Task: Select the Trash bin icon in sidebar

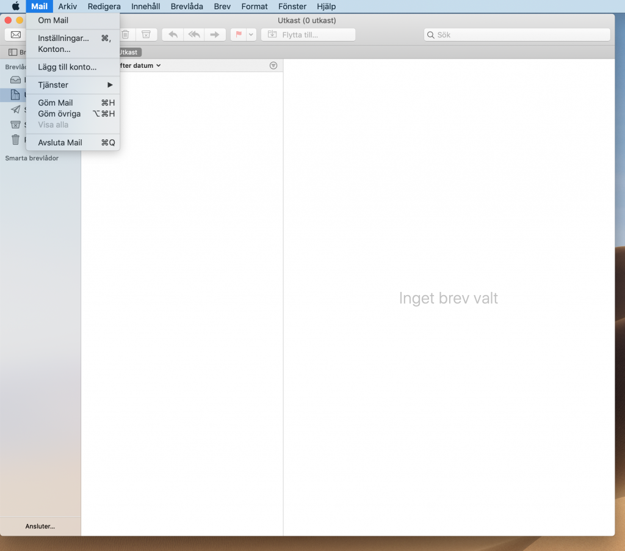Action: point(15,140)
